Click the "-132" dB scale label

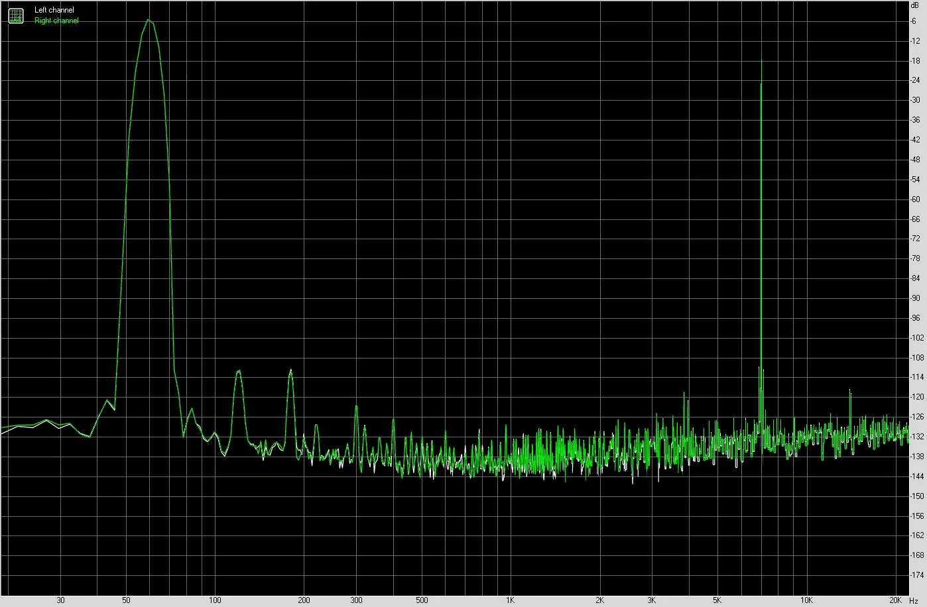click(917, 437)
